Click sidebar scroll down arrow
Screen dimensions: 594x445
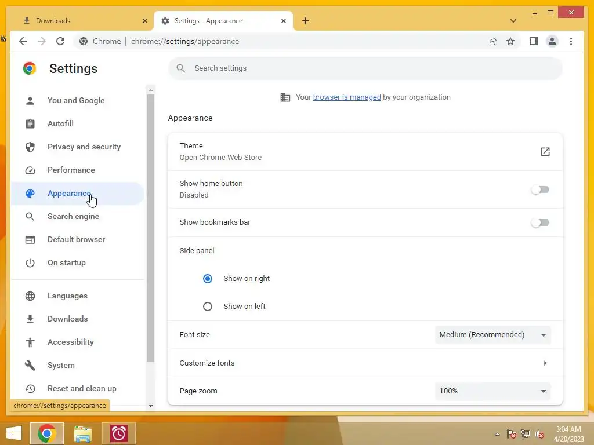click(150, 406)
